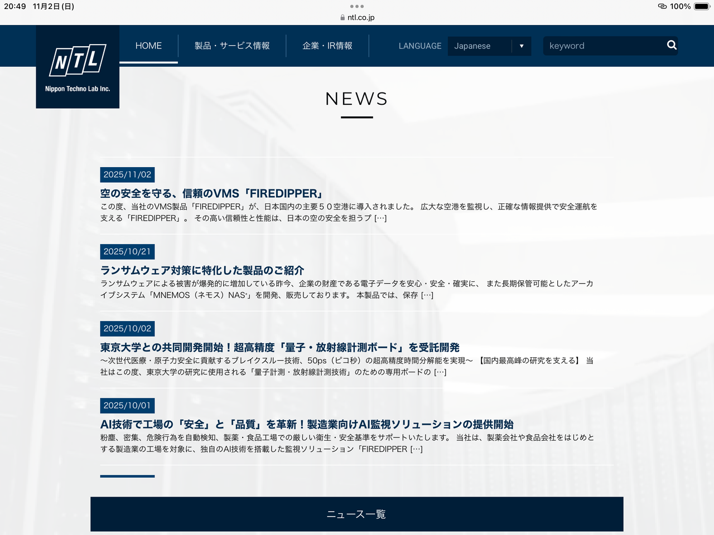Click the NTL company logo
The height and width of the screenshot is (535, 714).
[x=78, y=66]
